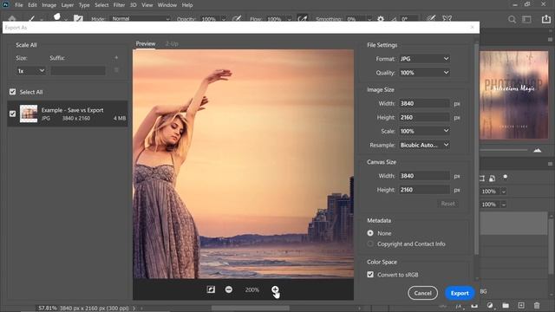Open the brush Opacity value dropdown arrow
Viewport: 555px width, 312px height.
224,19
